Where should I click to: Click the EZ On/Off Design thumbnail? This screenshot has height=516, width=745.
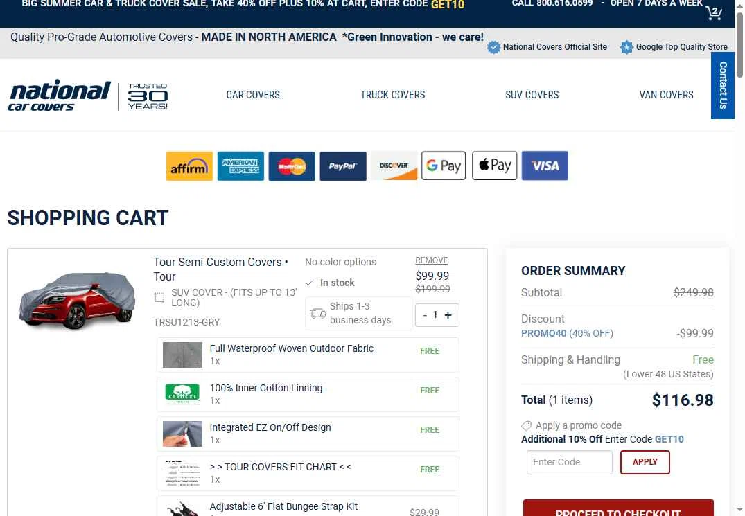(x=182, y=434)
